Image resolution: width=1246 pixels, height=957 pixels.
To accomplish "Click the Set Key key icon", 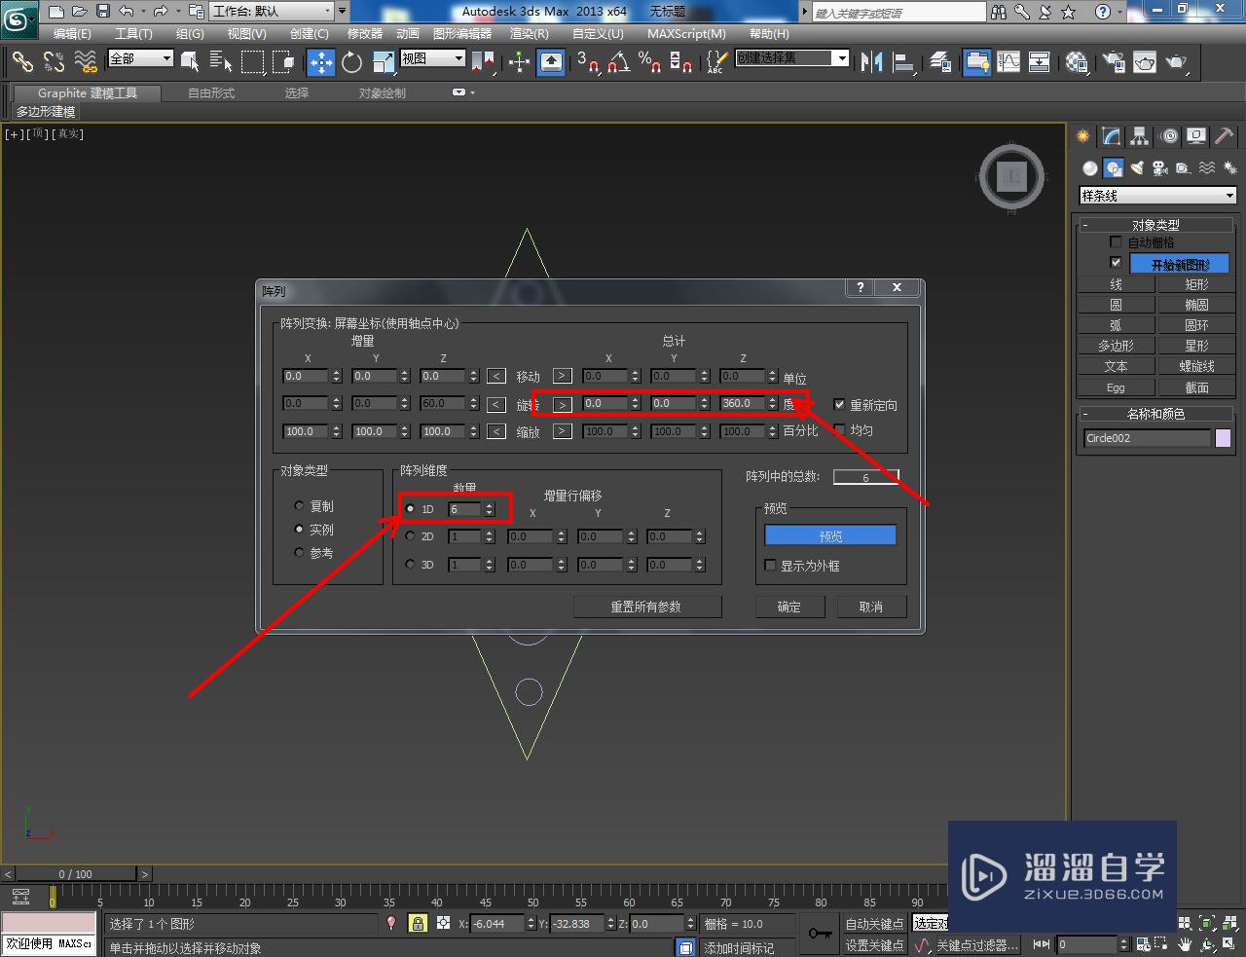I will [x=820, y=934].
